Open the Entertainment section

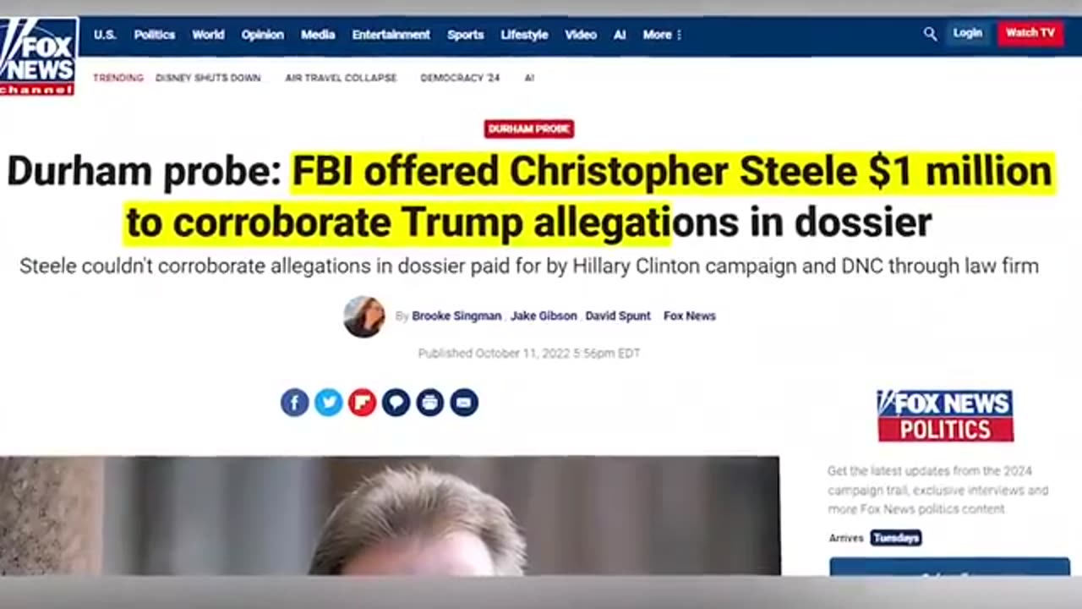point(391,35)
